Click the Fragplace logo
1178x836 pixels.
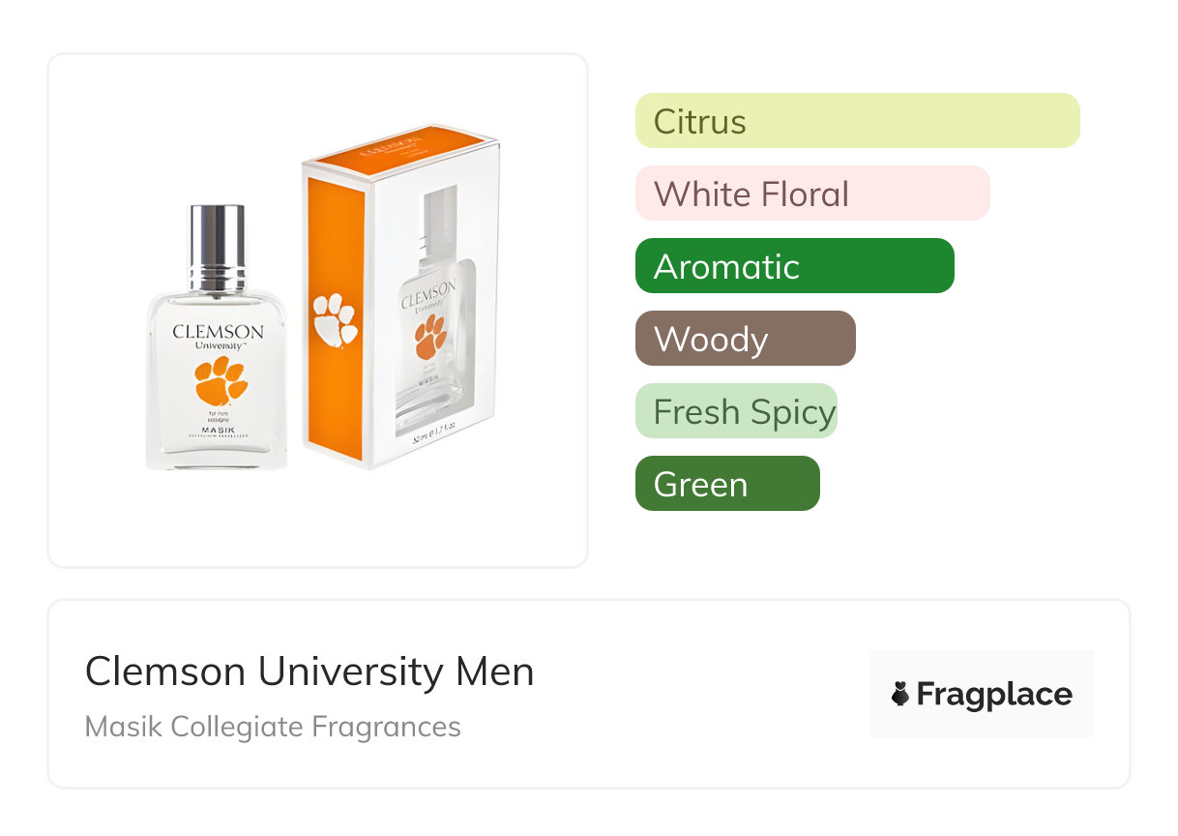point(981,694)
